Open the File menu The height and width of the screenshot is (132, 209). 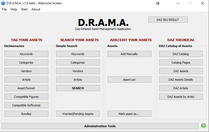tap(4, 9)
